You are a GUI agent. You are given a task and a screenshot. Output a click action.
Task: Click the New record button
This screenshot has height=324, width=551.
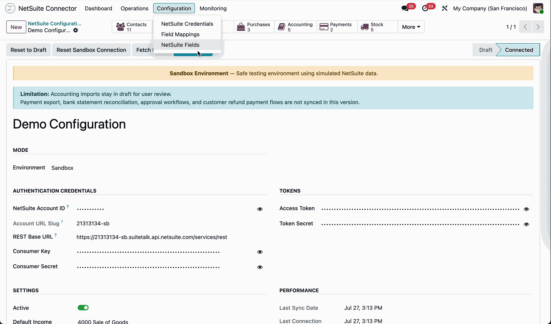(16, 27)
